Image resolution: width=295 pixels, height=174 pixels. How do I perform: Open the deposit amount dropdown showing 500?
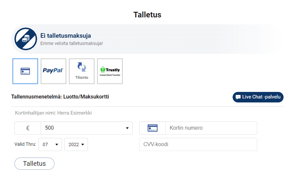[87, 128]
